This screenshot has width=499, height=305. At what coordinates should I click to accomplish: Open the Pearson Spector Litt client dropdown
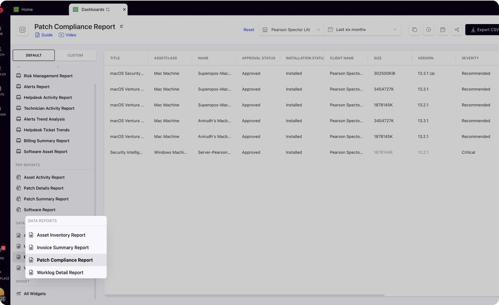click(291, 30)
